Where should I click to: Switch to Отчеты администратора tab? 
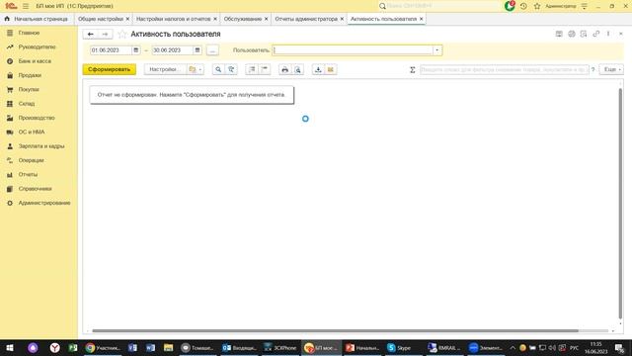[x=306, y=19]
